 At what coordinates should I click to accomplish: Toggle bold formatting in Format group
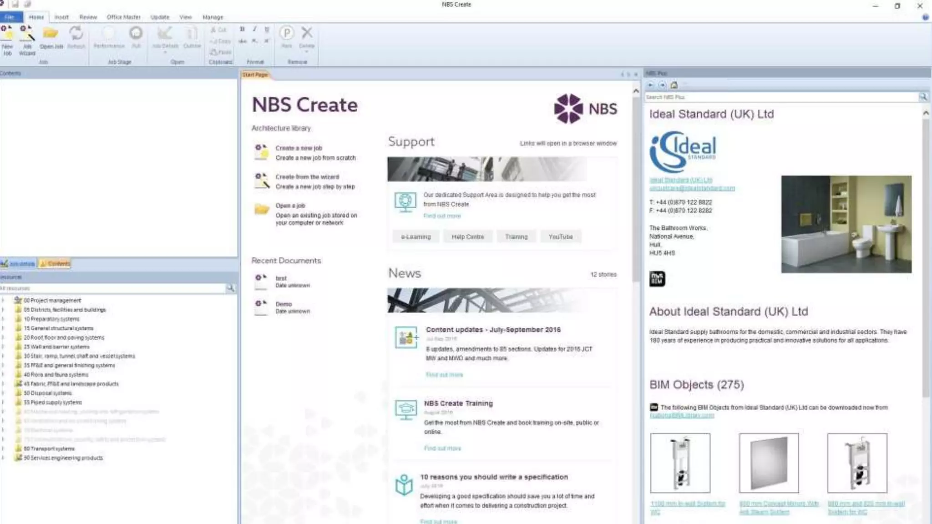pos(242,29)
